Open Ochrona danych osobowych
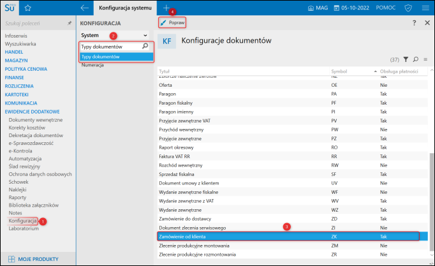The height and width of the screenshot is (266, 435). click(40, 174)
